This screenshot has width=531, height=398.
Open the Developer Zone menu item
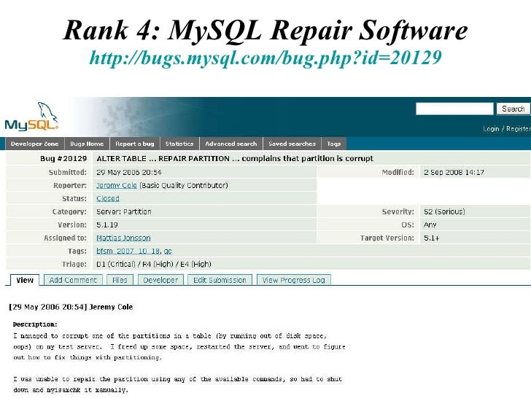[34, 144]
